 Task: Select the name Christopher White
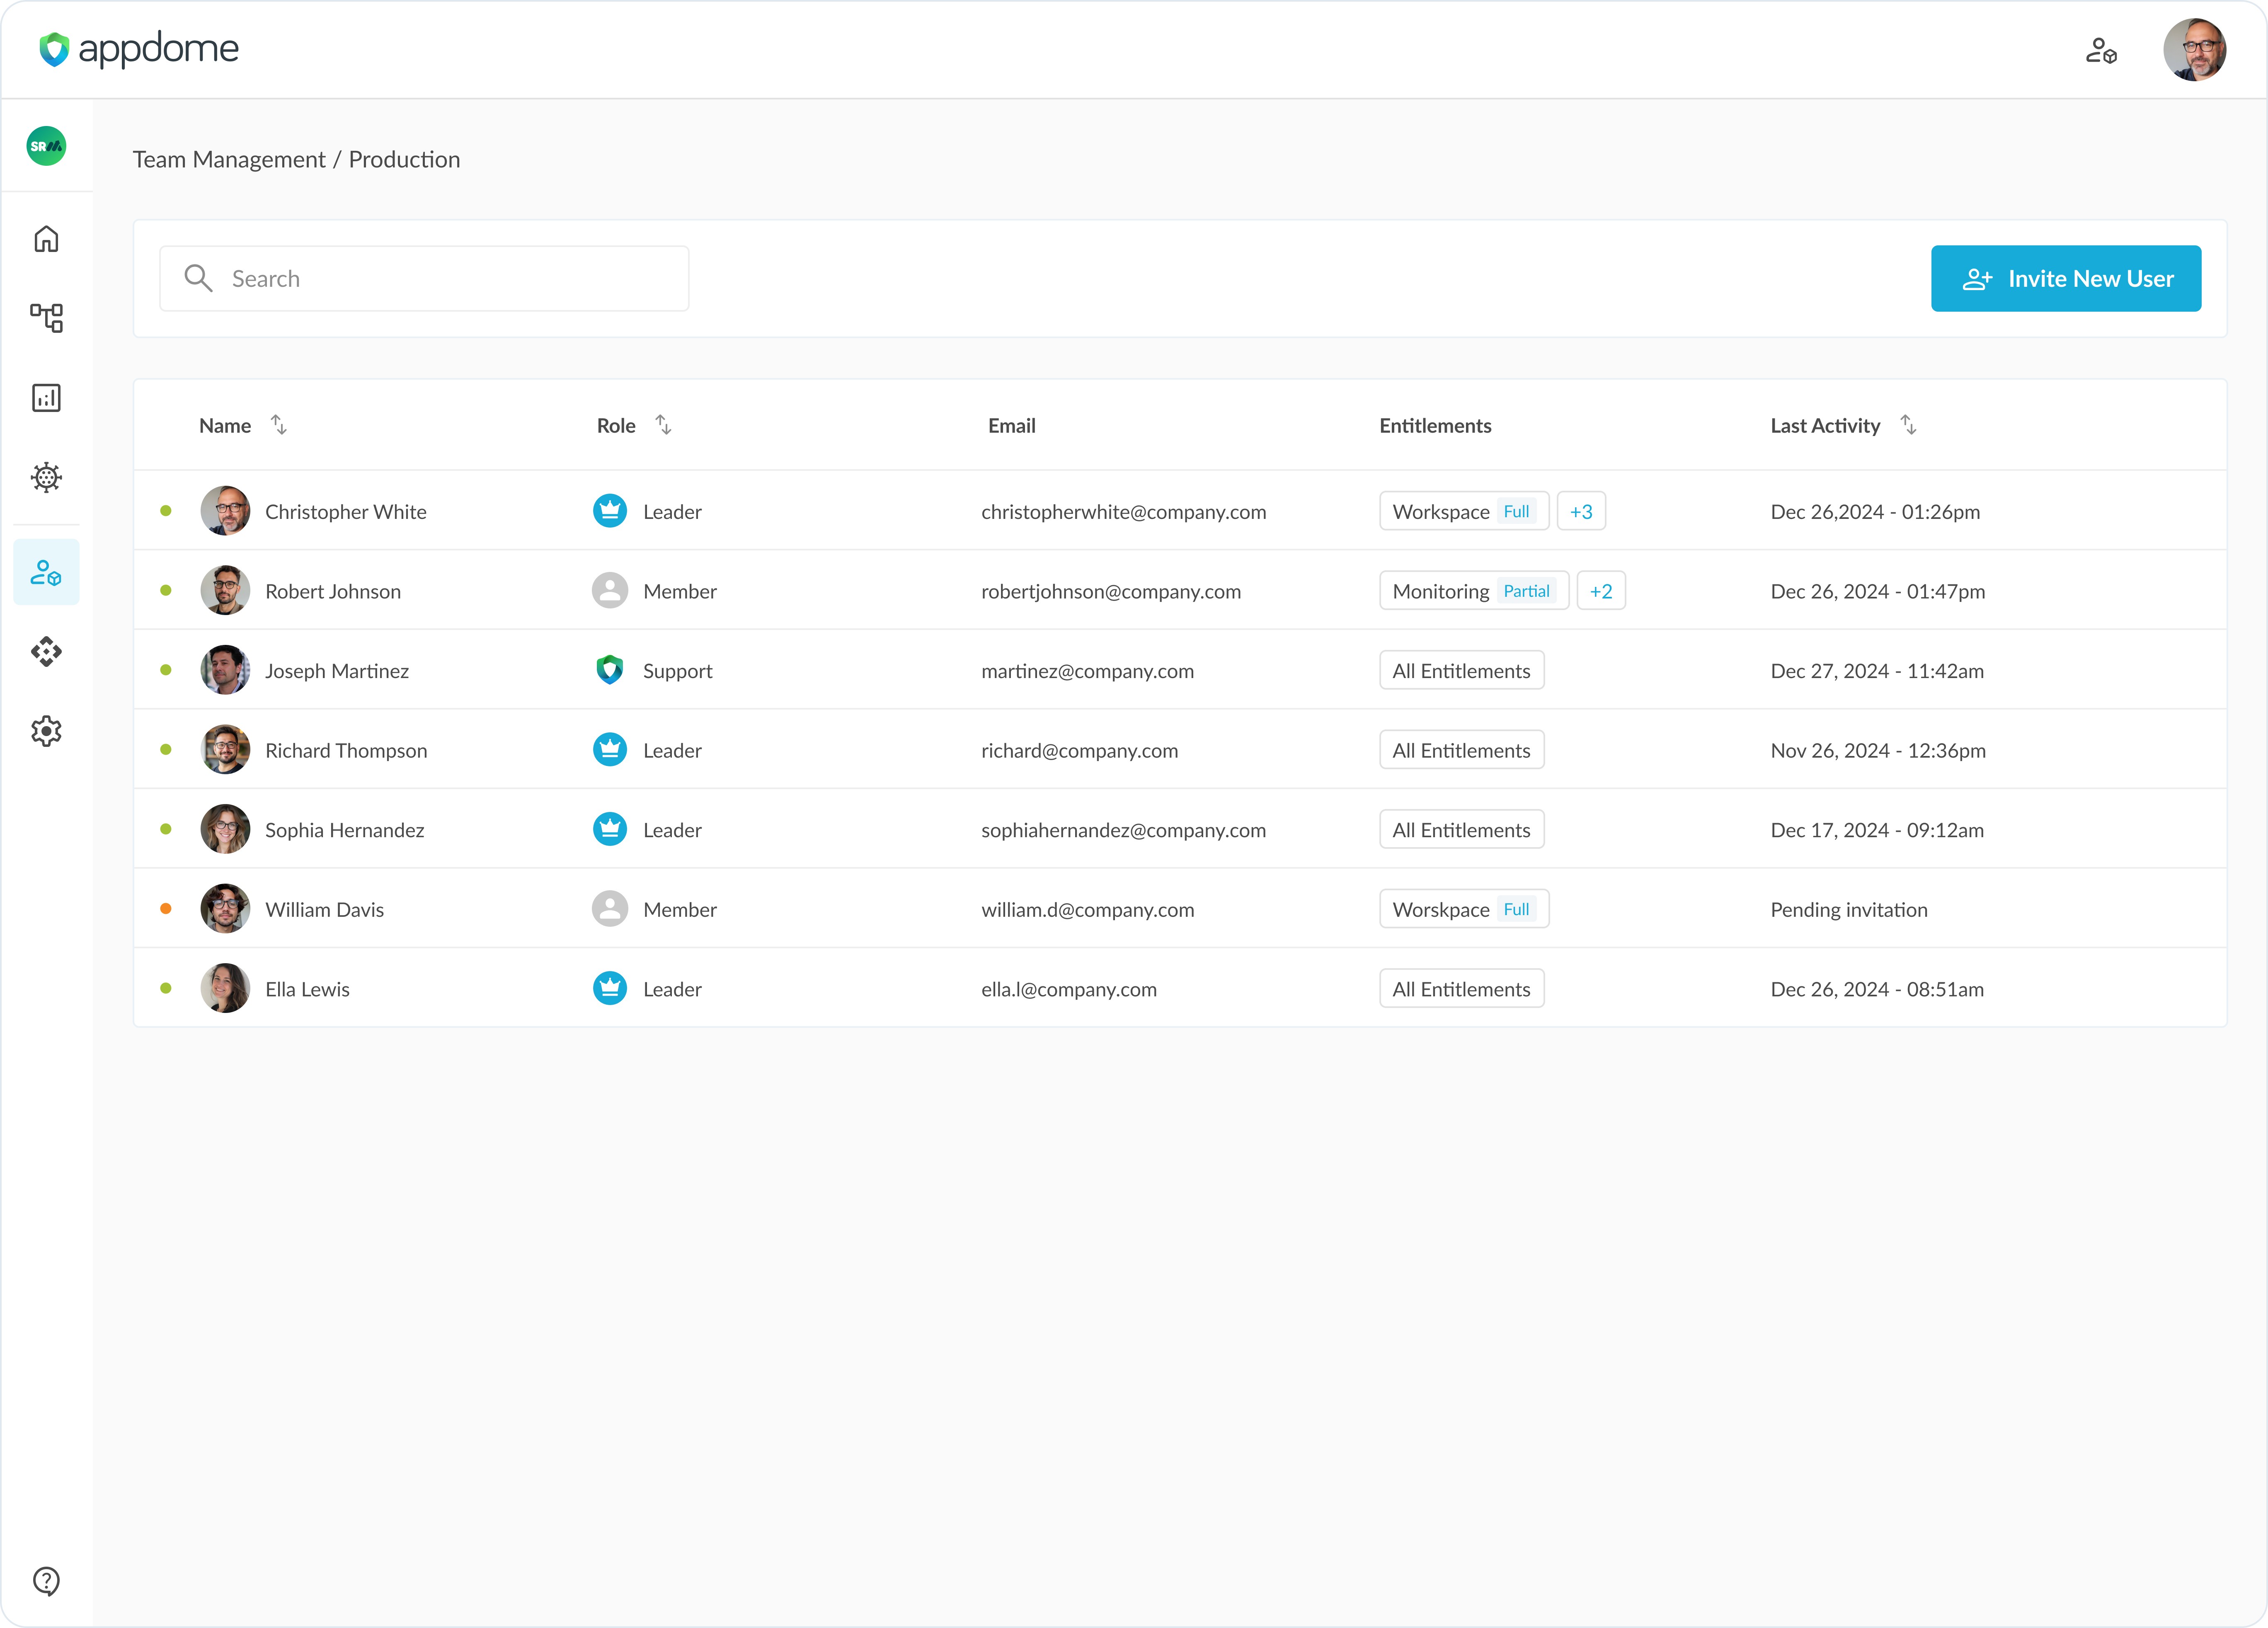click(x=346, y=512)
